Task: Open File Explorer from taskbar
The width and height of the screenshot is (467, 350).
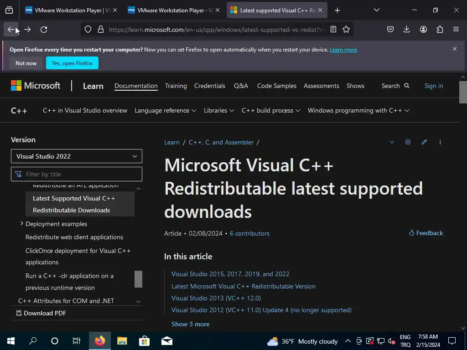Action: [x=122, y=341]
